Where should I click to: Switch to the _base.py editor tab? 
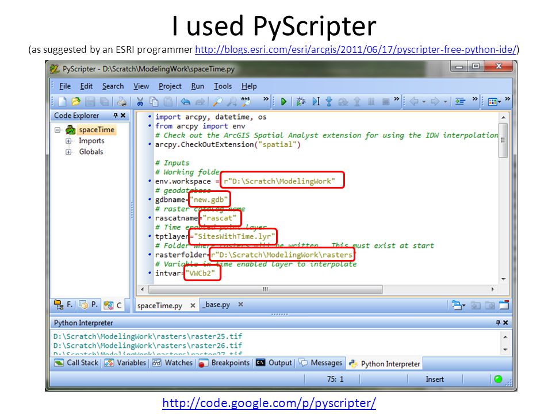pos(216,305)
